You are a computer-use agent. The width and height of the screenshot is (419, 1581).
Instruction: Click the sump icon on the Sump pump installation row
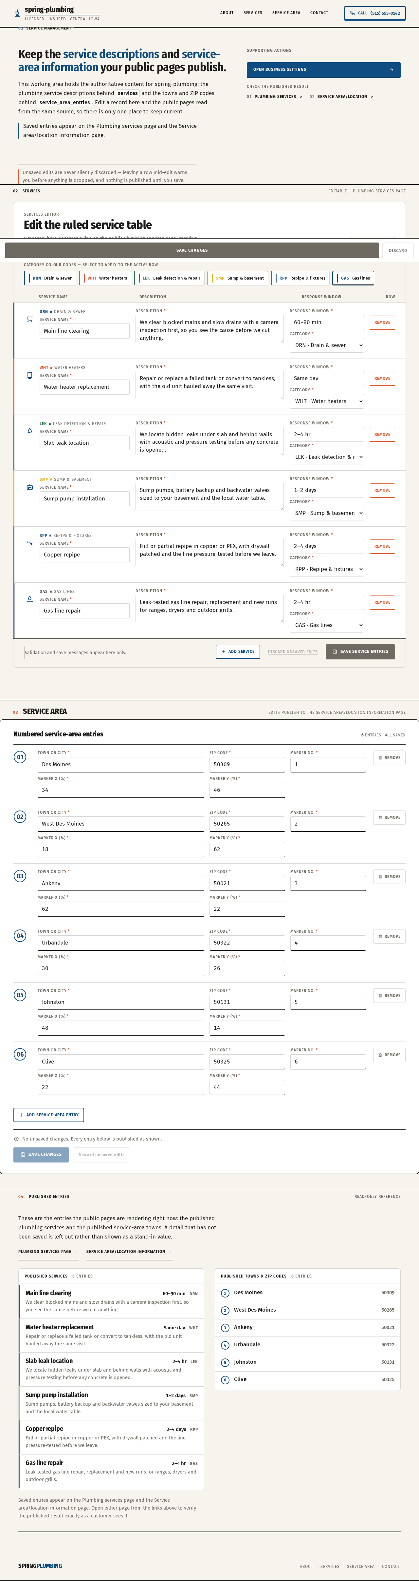tap(29, 487)
